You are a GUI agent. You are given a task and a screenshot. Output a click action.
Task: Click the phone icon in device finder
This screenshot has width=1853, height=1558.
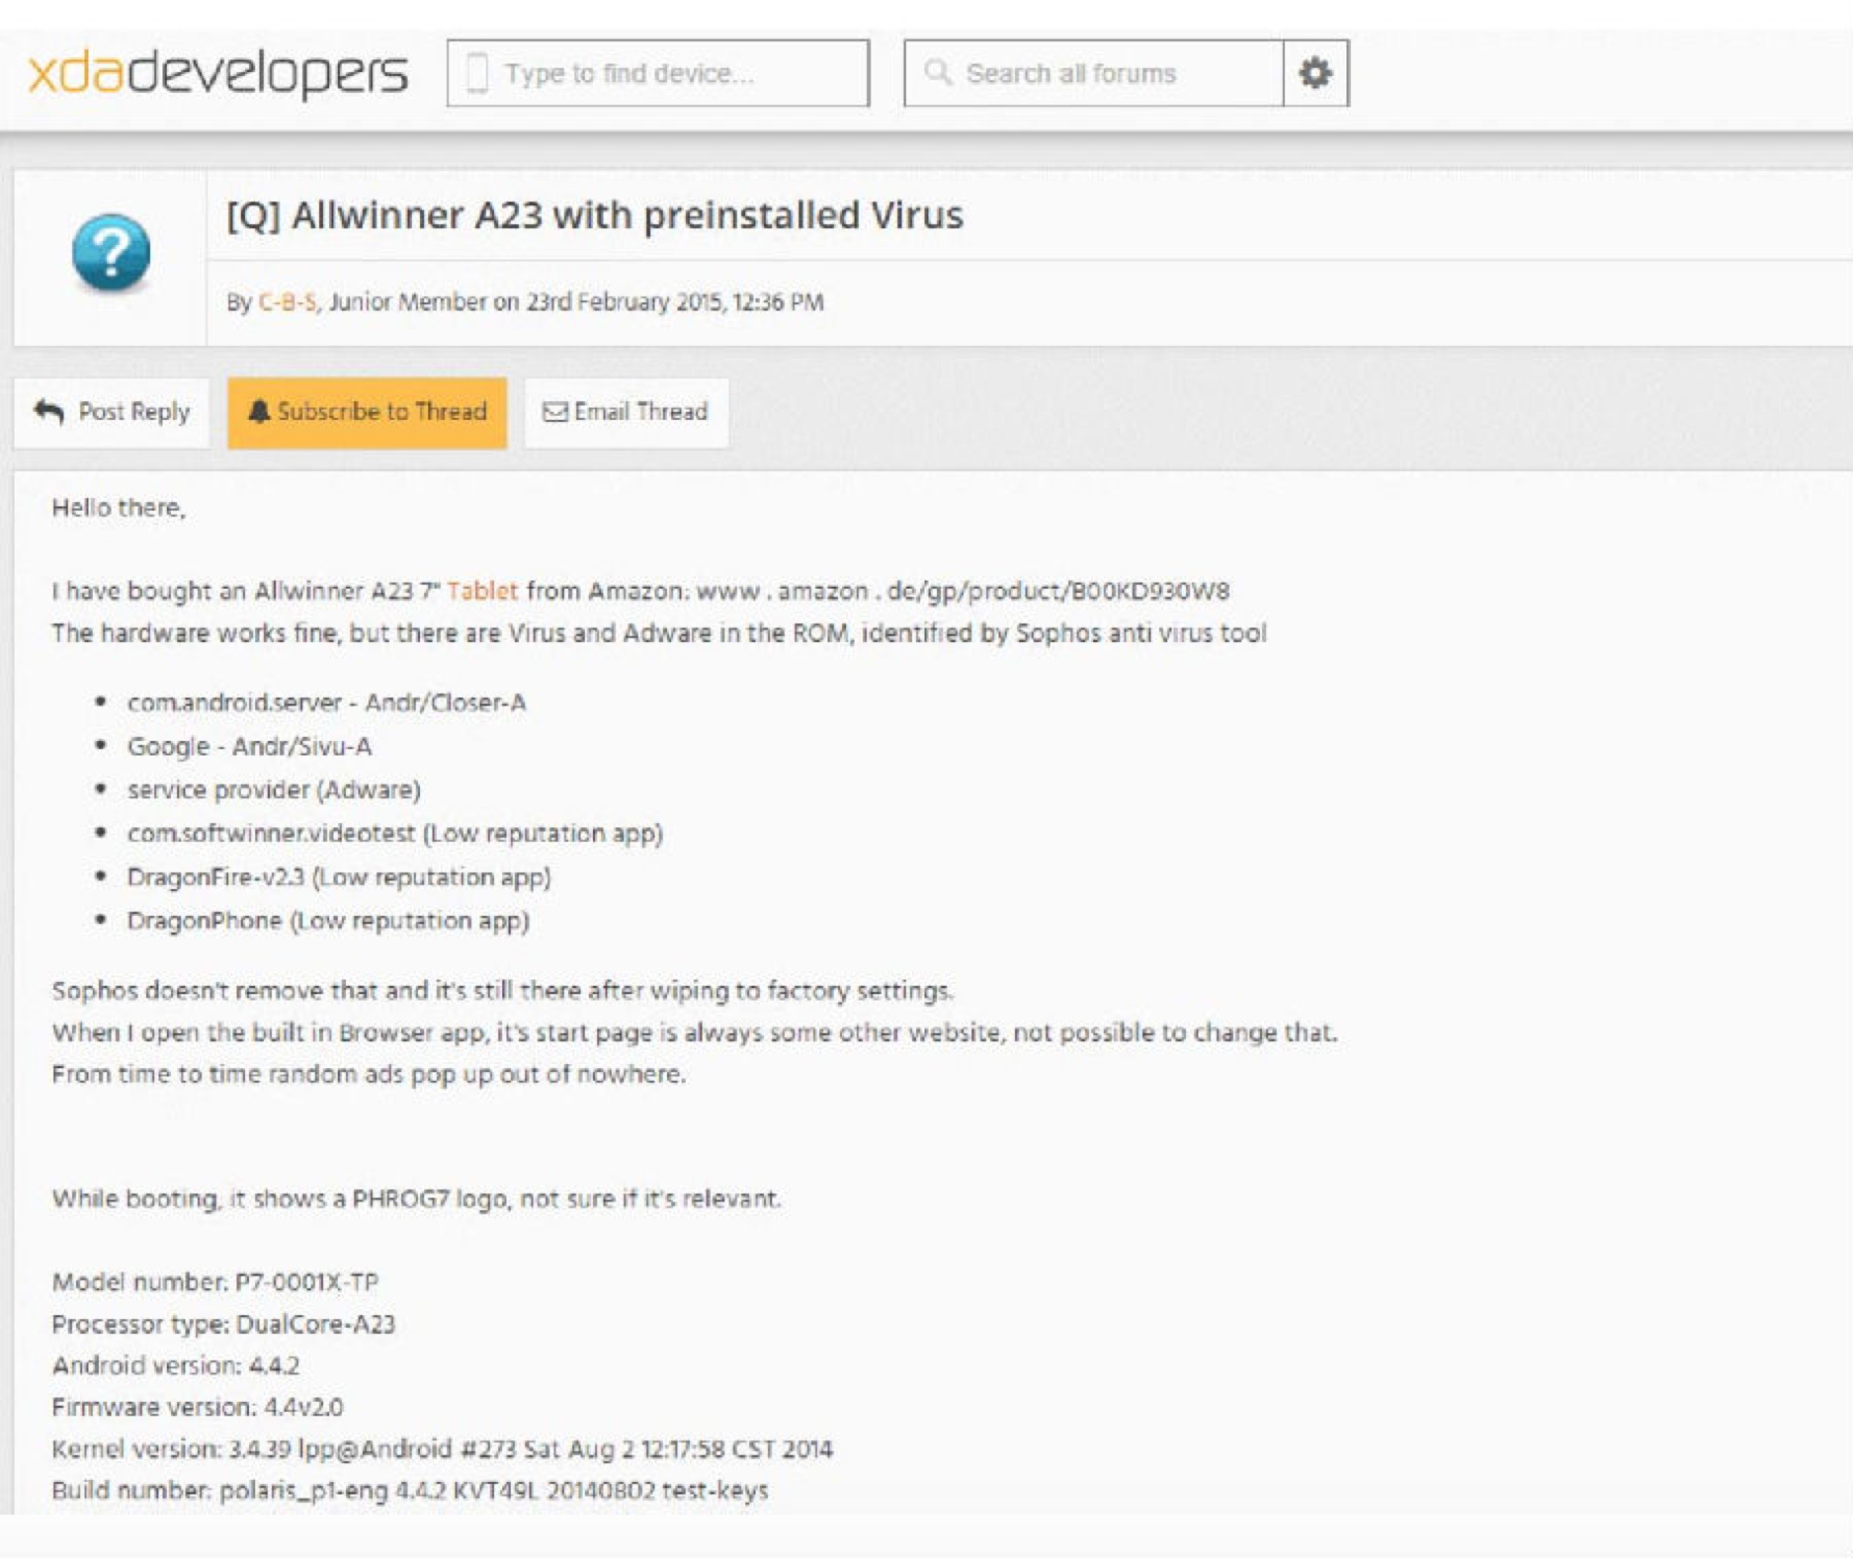[477, 73]
